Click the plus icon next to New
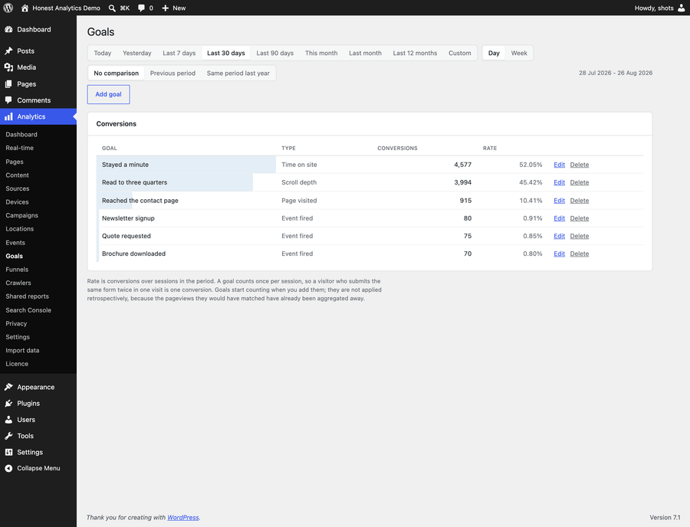 (166, 8)
